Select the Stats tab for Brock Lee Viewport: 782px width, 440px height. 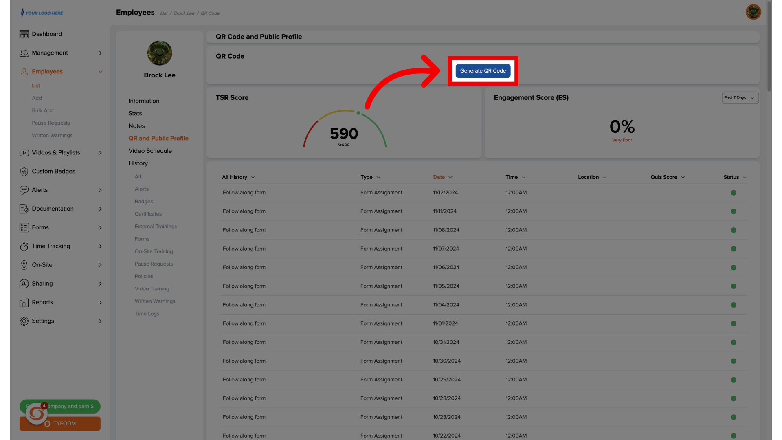(135, 113)
